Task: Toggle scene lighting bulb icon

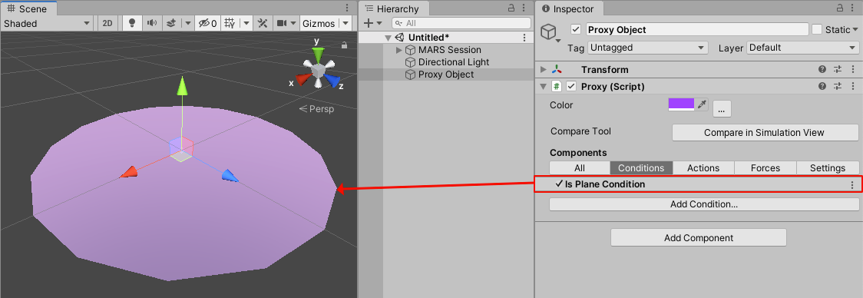Action: tap(132, 23)
